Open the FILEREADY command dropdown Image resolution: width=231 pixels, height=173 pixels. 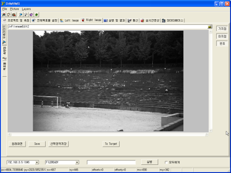coord(77,162)
